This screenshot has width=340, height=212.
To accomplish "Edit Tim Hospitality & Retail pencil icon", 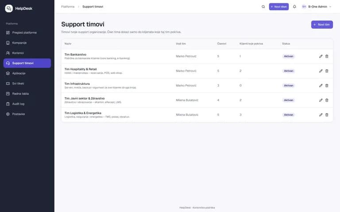I will [321, 71].
